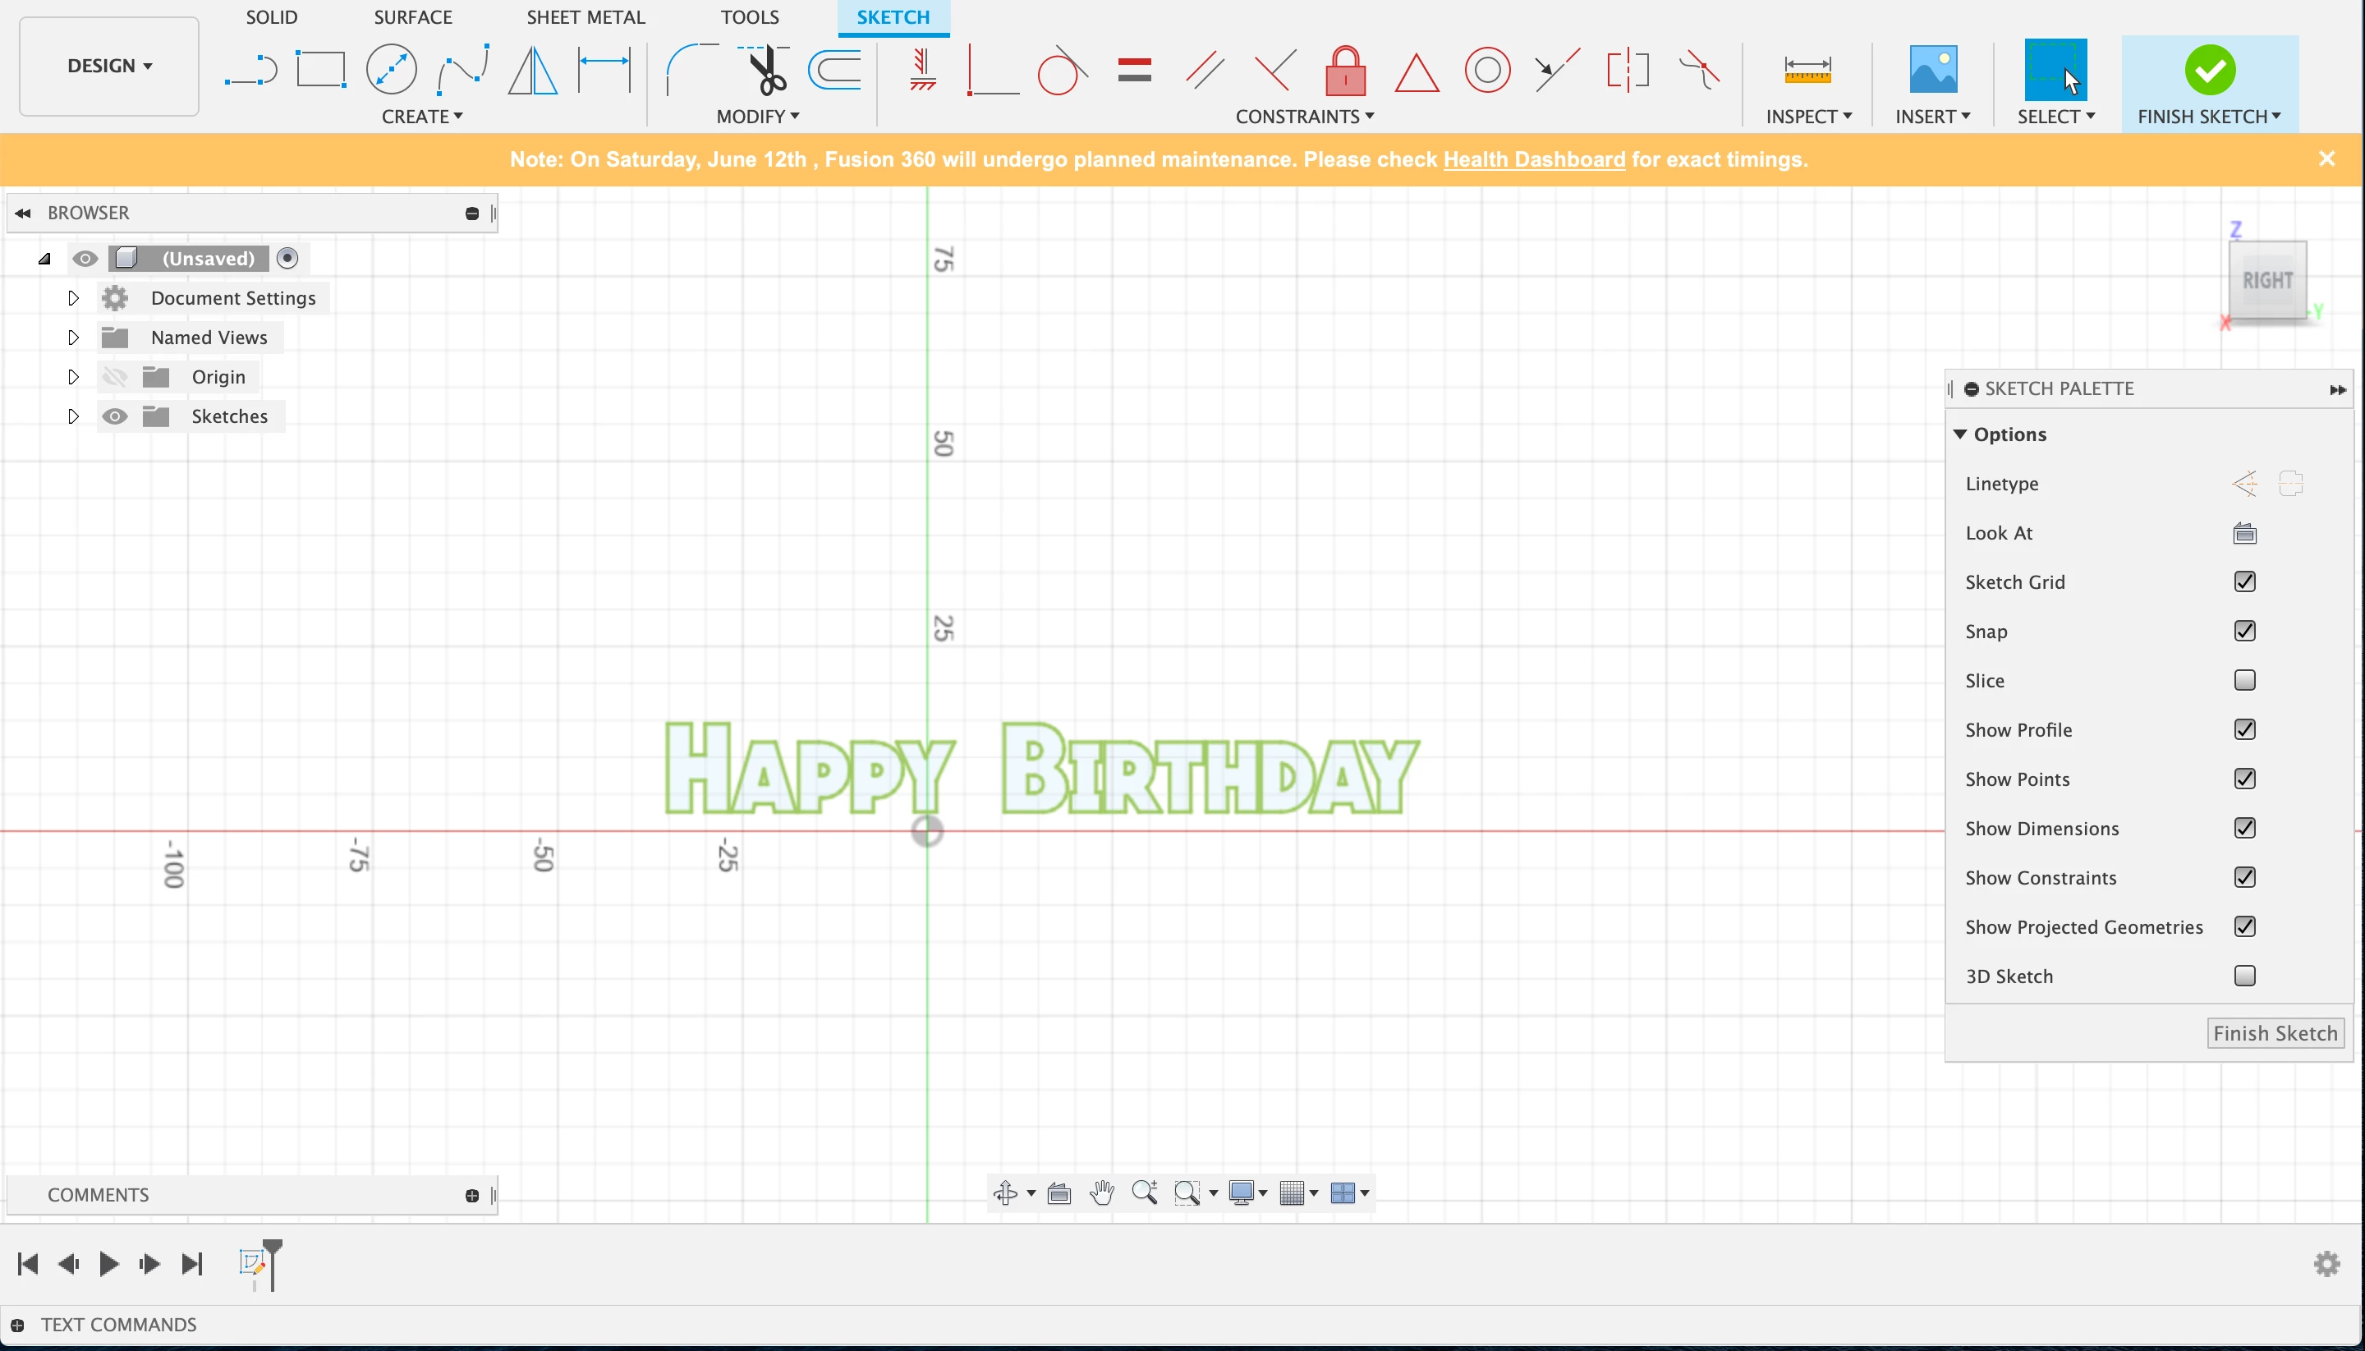Switch to the SHEET METAL tab
Image resolution: width=2365 pixels, height=1351 pixels.
586,16
